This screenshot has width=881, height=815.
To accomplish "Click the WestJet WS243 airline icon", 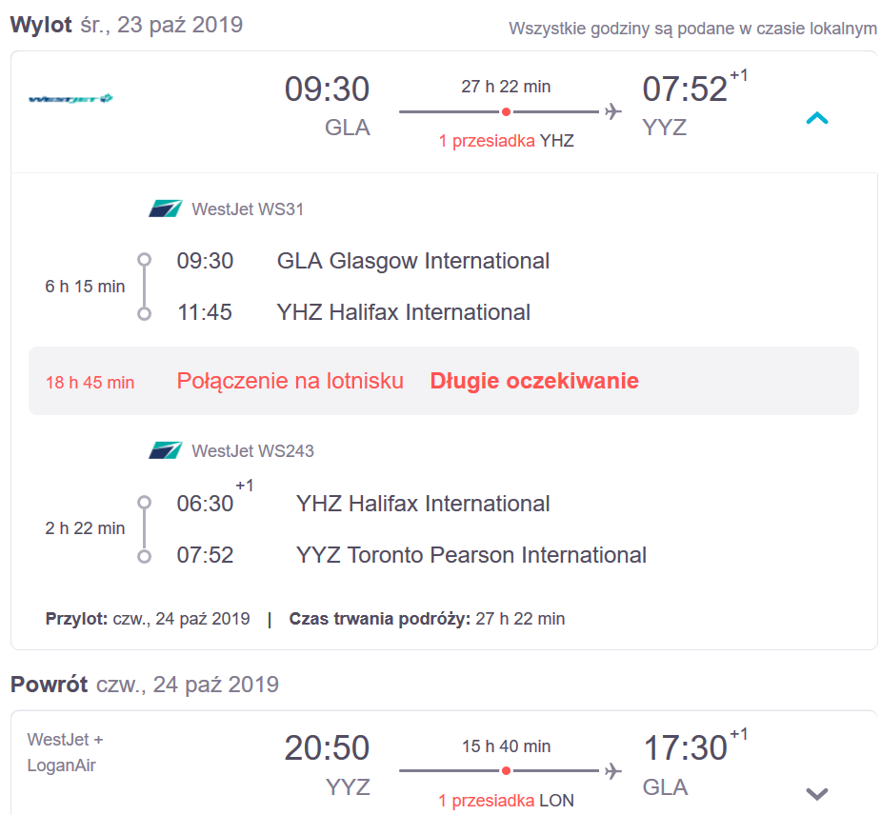I will 165,450.
